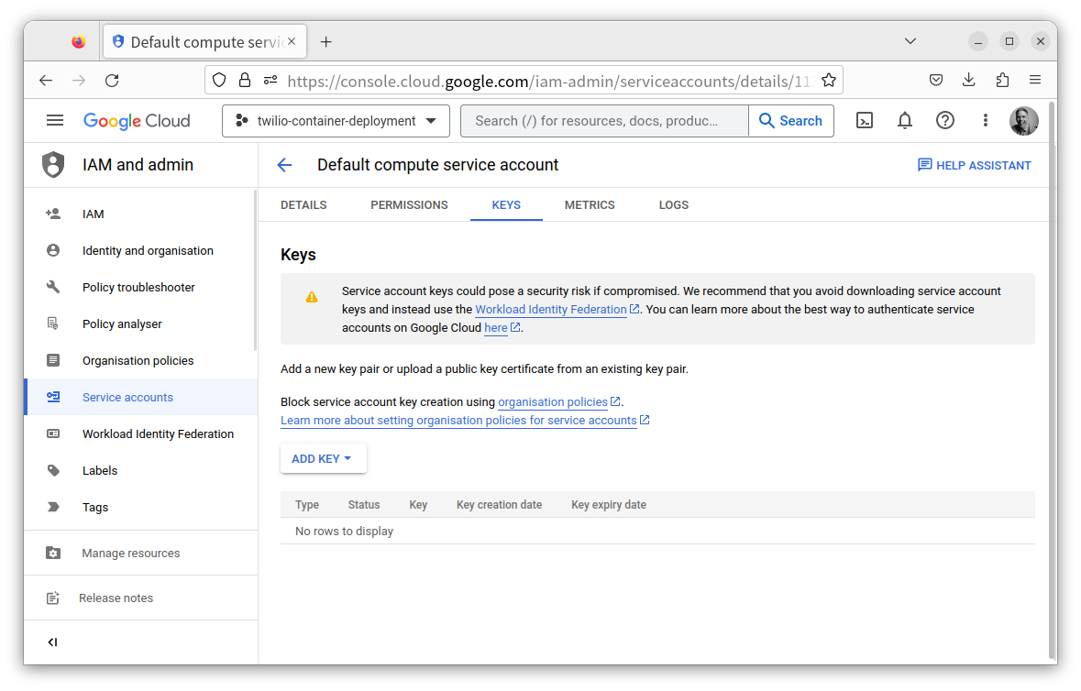The height and width of the screenshot is (691, 1081).
Task: Open the HELP ASSISTANT panel
Action: 974,165
